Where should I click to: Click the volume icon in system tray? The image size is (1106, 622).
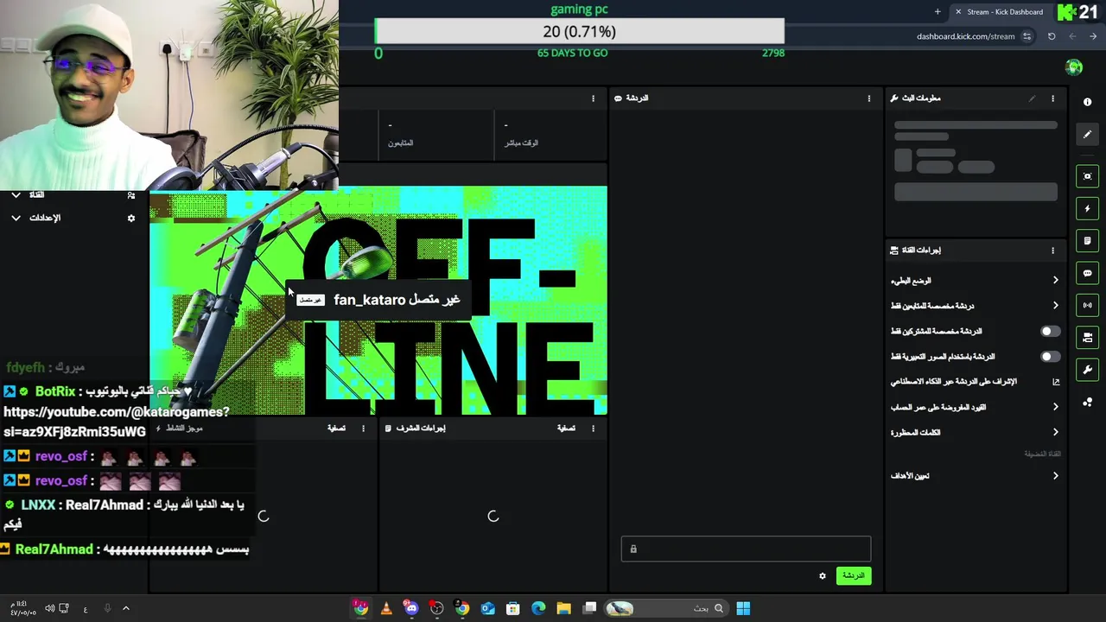49,608
